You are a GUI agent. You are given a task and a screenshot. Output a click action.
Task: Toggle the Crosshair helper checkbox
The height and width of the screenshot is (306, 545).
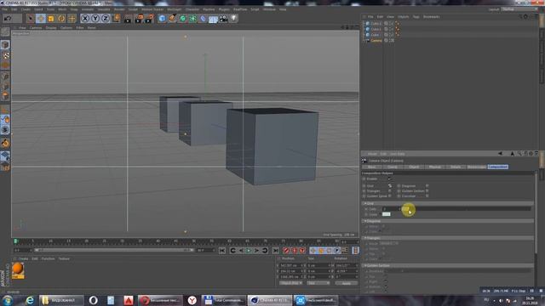(427, 196)
